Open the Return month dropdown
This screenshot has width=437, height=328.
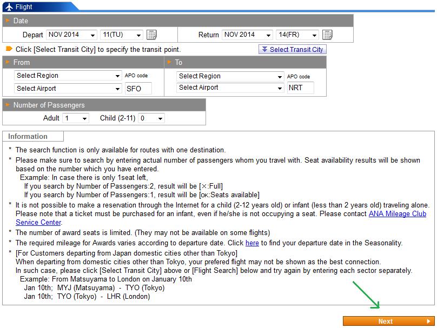click(247, 35)
